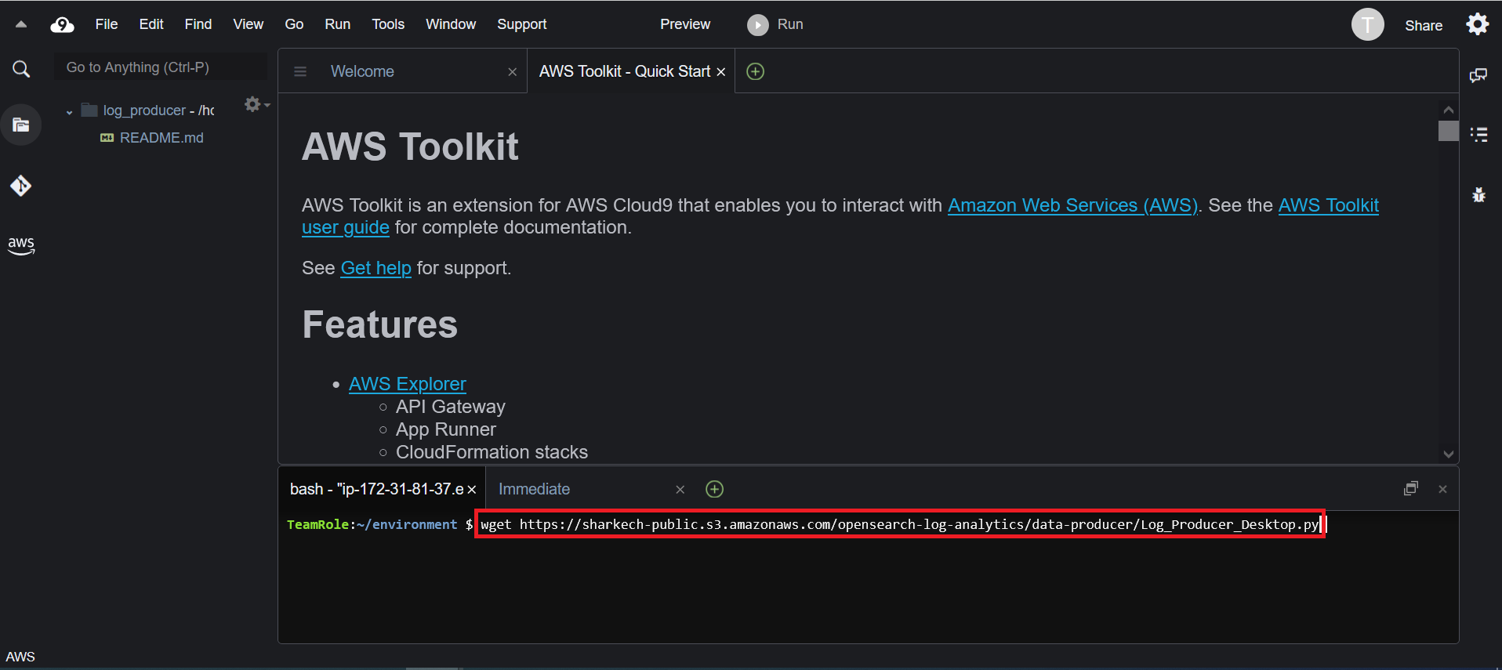
Task: Open the Environment file tree panel icon
Action: [x=21, y=125]
